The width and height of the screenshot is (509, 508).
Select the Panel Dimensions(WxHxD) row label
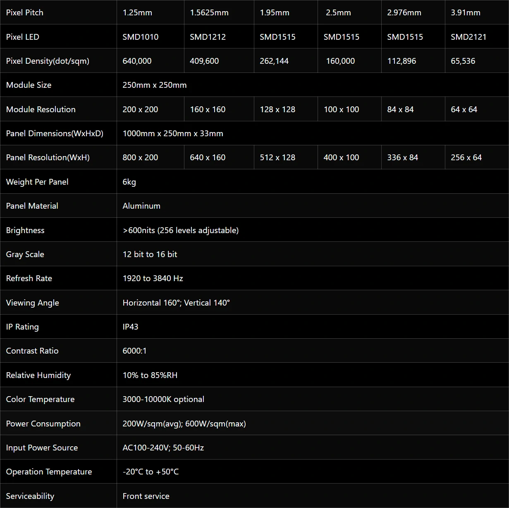coord(55,133)
